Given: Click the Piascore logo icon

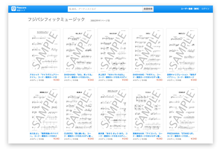Looking at the screenshot, I should tap(14, 9).
